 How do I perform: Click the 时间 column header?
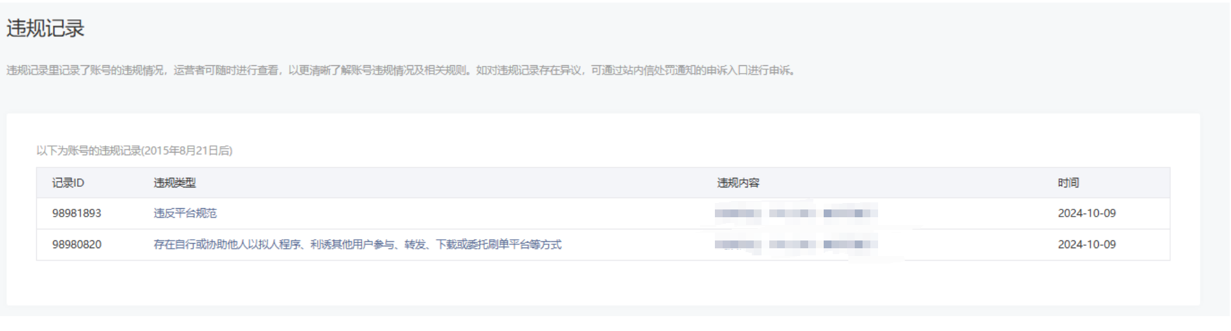click(1068, 183)
